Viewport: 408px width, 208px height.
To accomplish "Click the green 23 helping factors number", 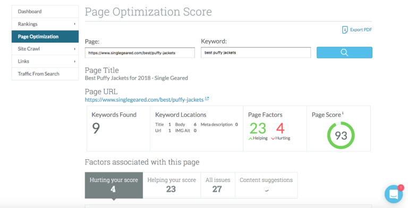I will pyautogui.click(x=258, y=128).
